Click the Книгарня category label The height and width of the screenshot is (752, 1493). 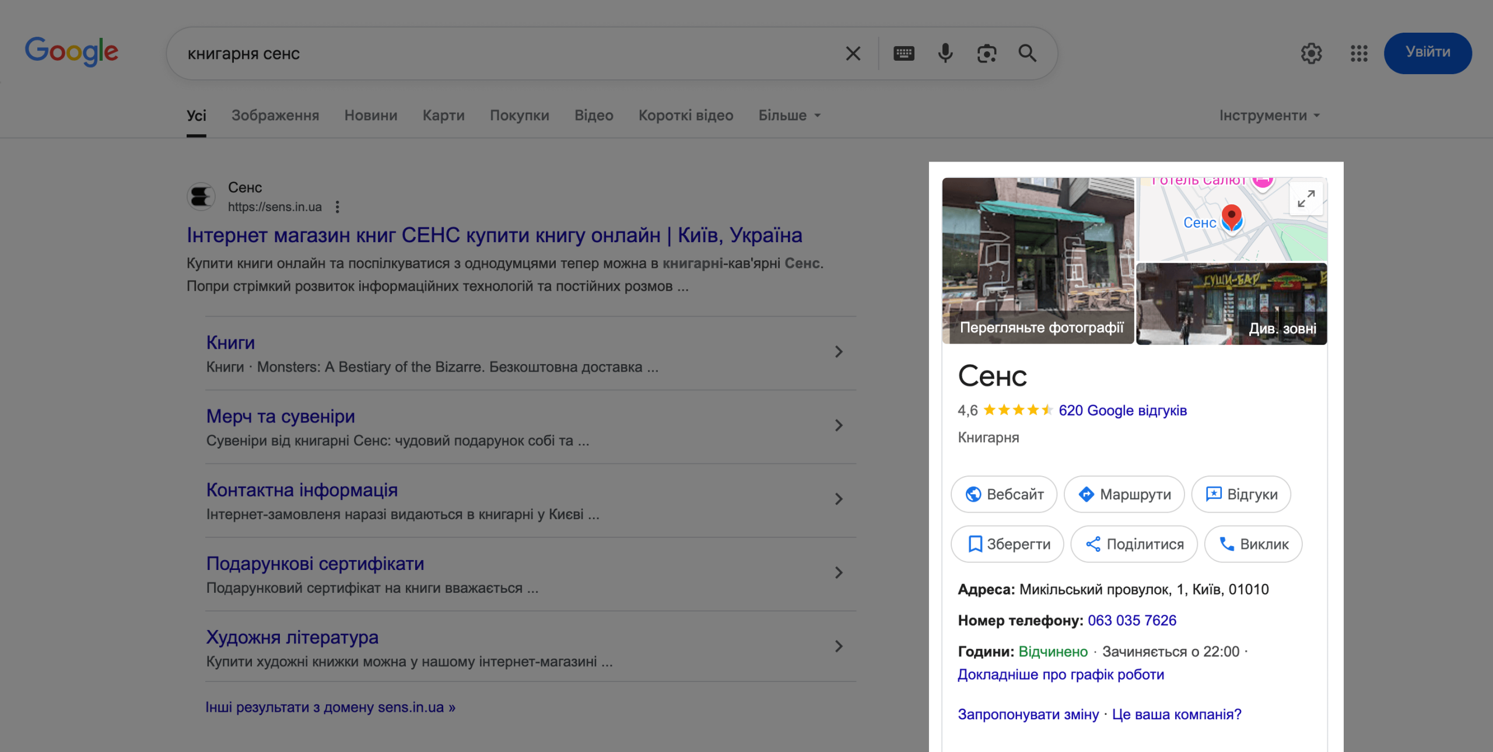989,438
